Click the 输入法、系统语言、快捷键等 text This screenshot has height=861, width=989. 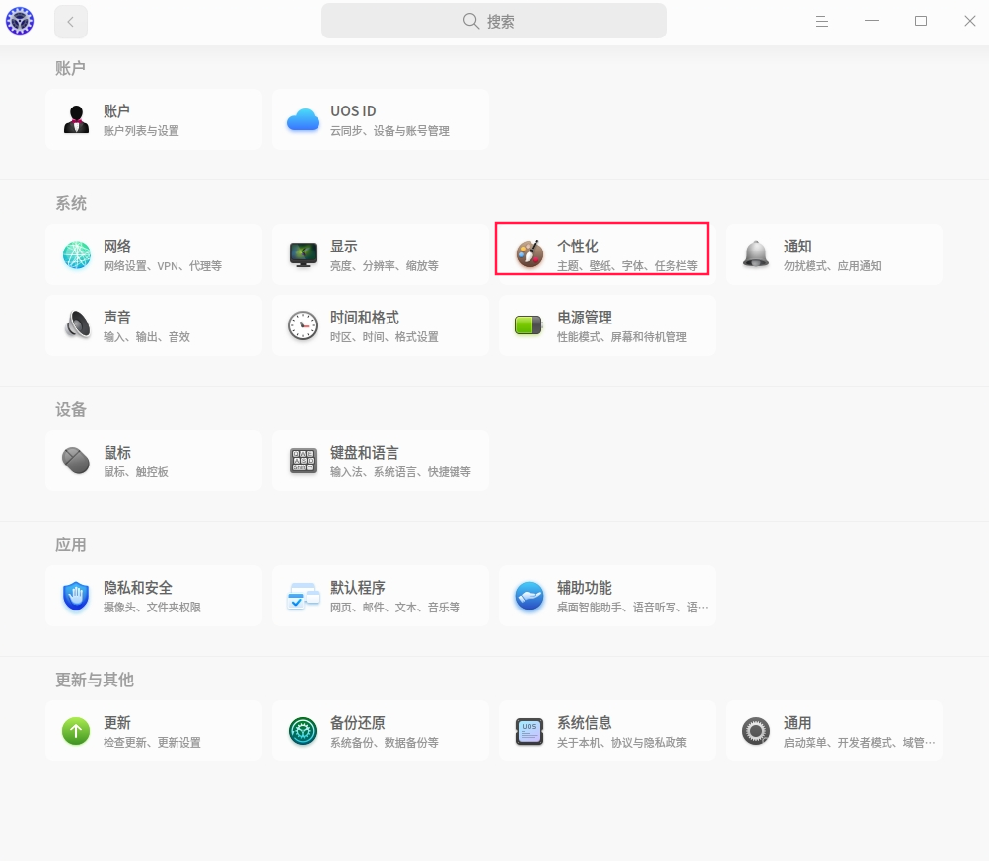pyautogui.click(x=400, y=471)
